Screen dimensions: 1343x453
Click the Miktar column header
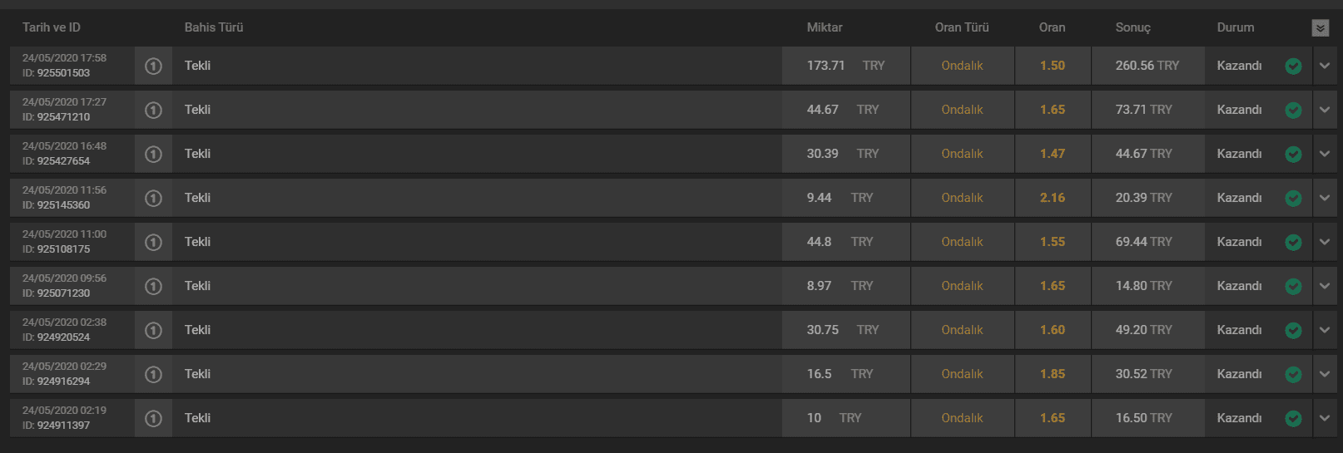(x=825, y=27)
